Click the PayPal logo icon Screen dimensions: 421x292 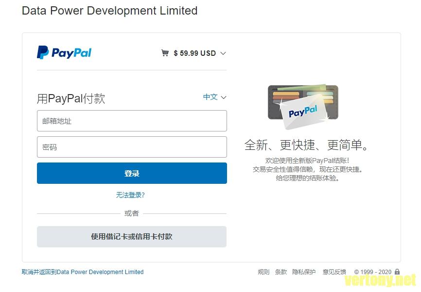[64, 52]
